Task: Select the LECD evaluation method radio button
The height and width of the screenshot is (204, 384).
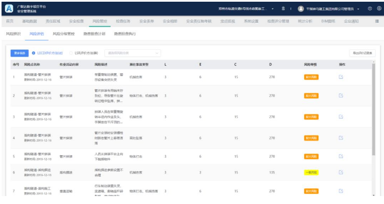Action: click(33, 53)
